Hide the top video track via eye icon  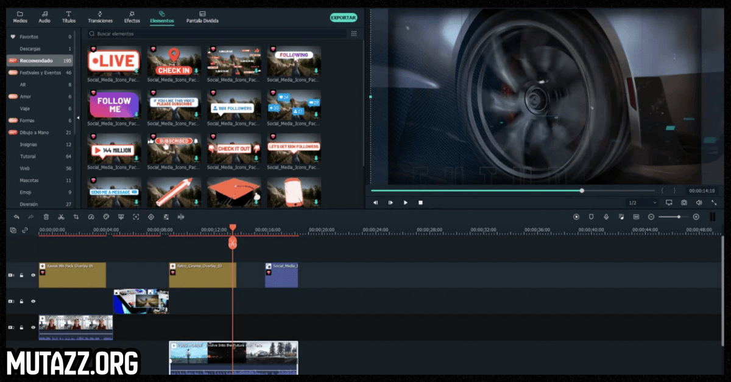pyautogui.click(x=33, y=275)
